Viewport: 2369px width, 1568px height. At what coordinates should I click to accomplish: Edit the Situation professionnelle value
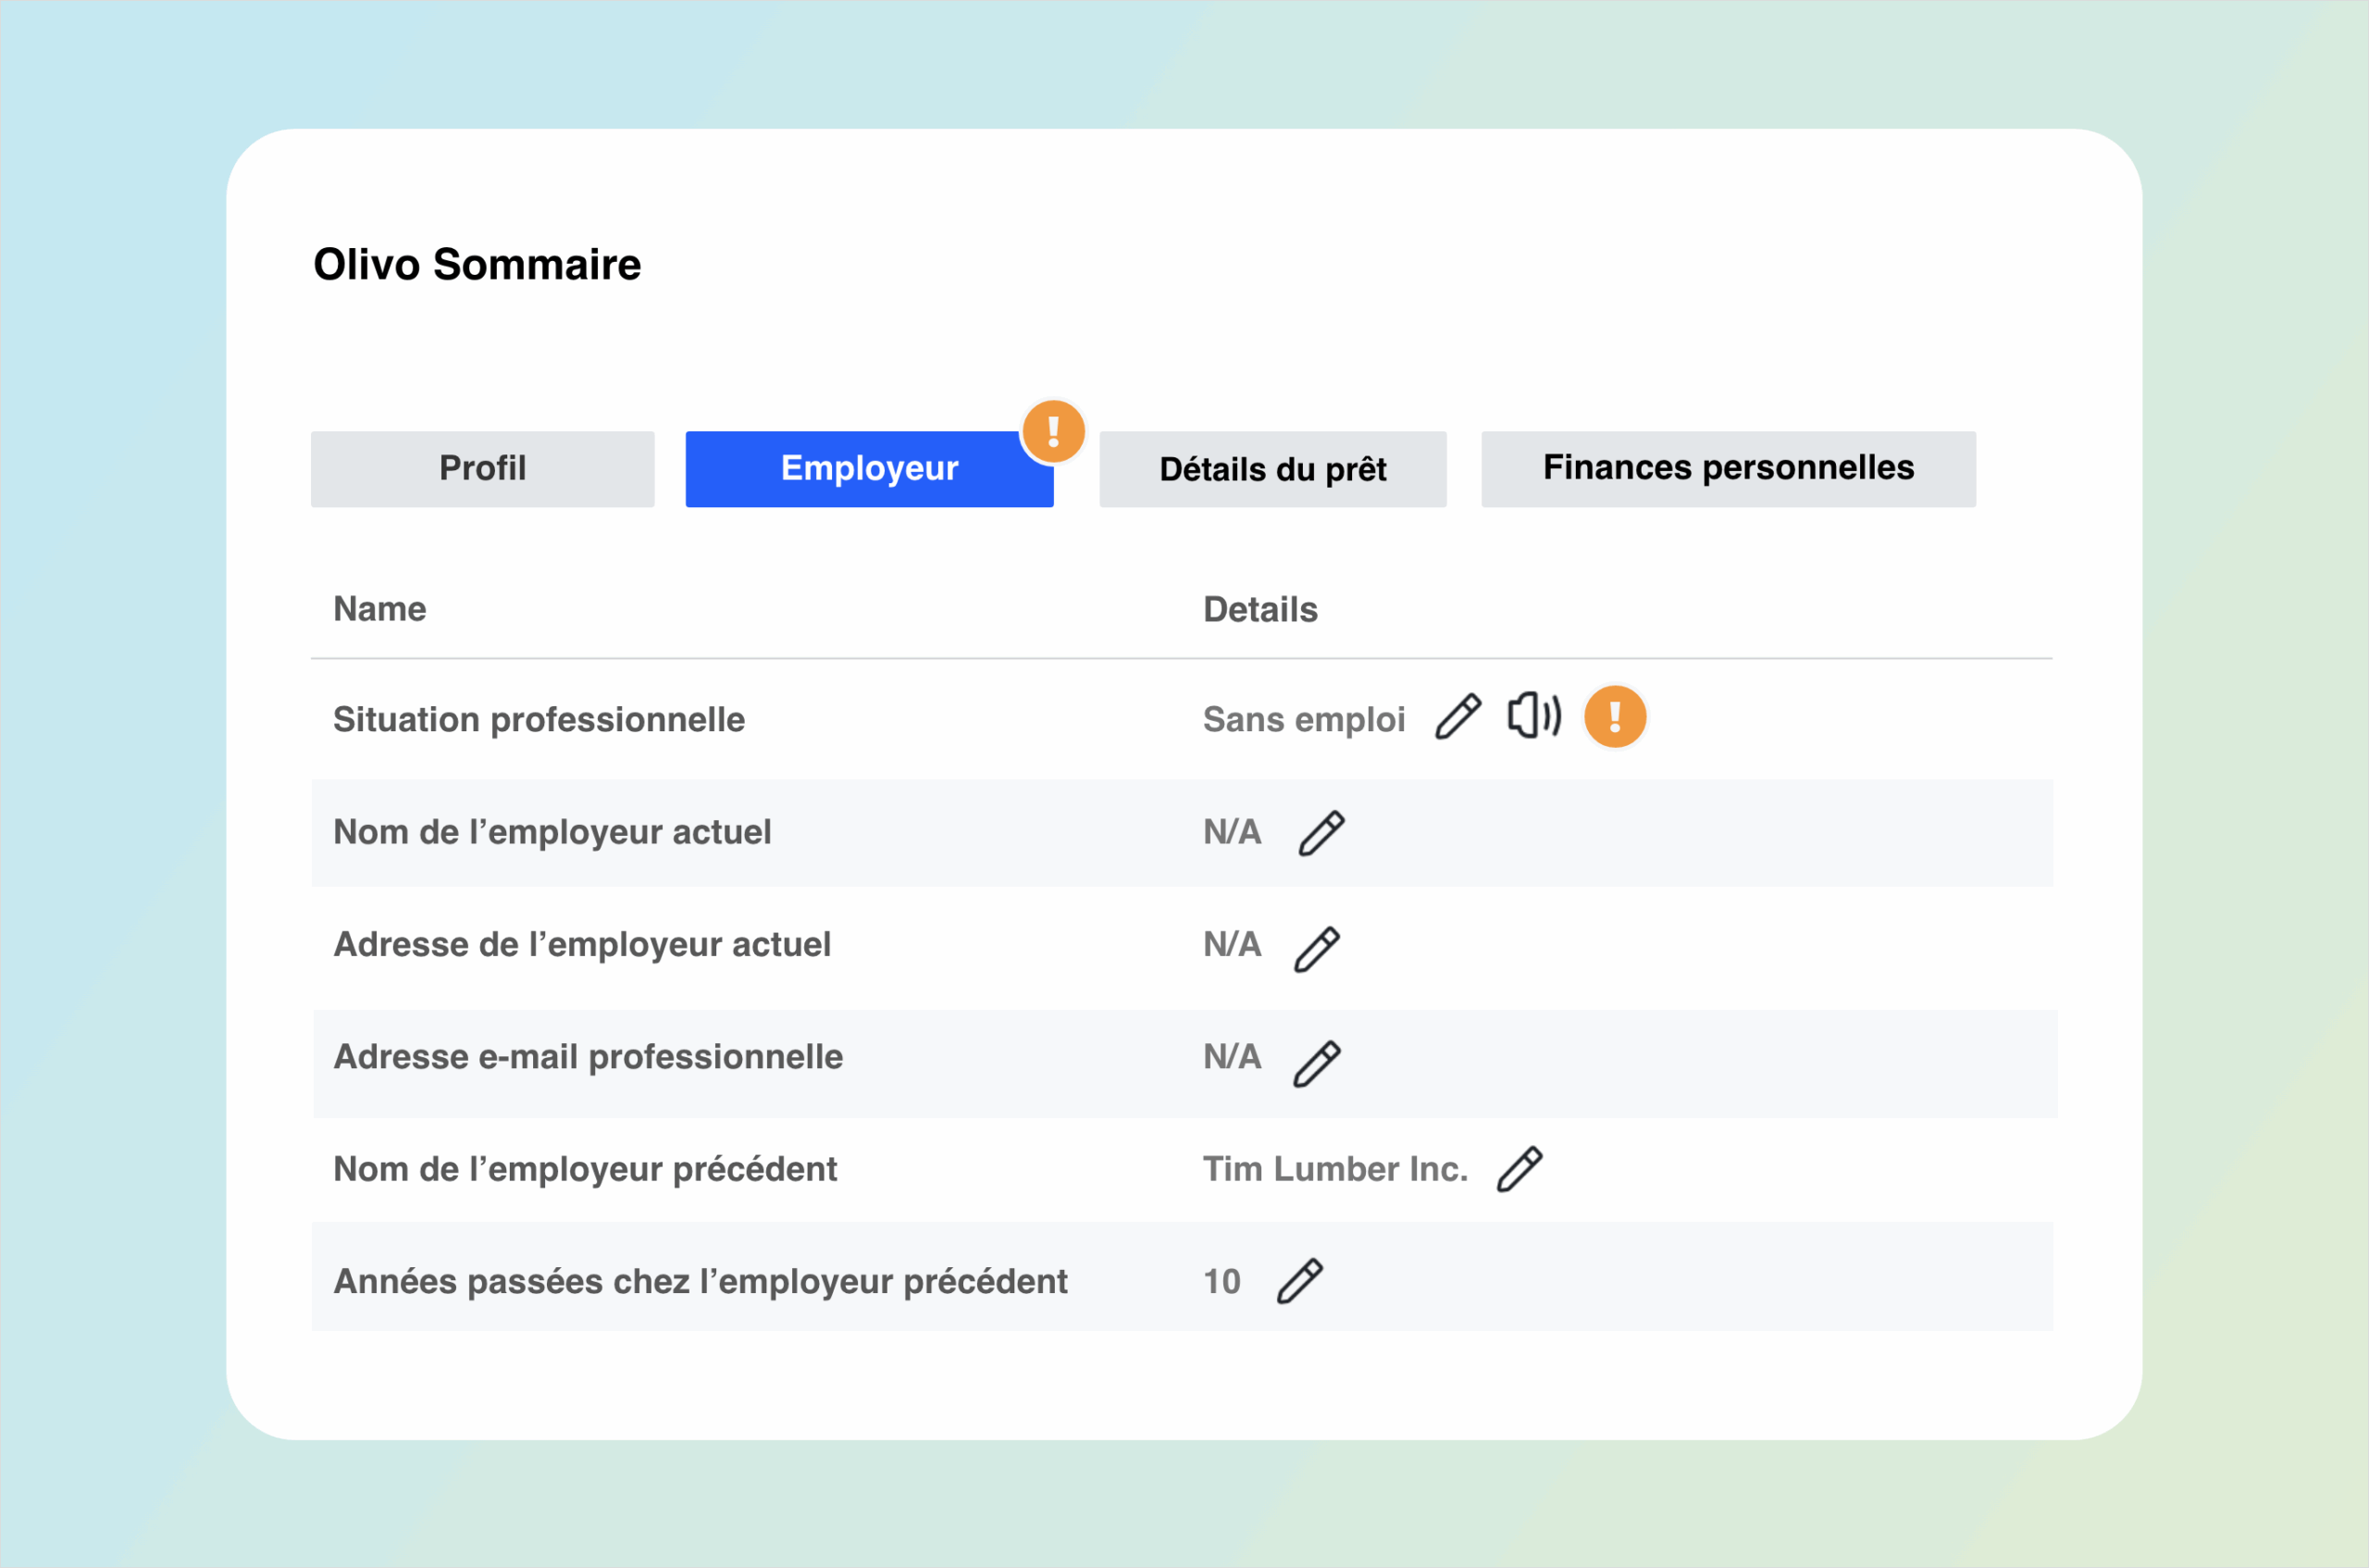tap(1457, 717)
